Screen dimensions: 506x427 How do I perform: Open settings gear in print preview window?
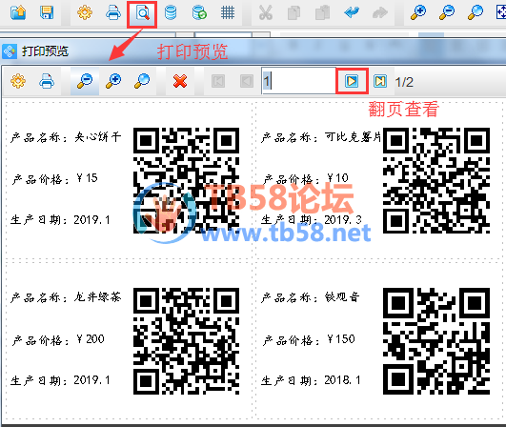[x=18, y=81]
